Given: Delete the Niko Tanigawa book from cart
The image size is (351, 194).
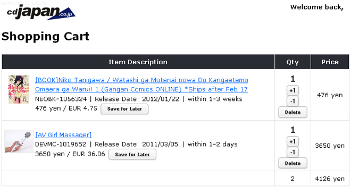Looking at the screenshot, I should pos(292,112).
